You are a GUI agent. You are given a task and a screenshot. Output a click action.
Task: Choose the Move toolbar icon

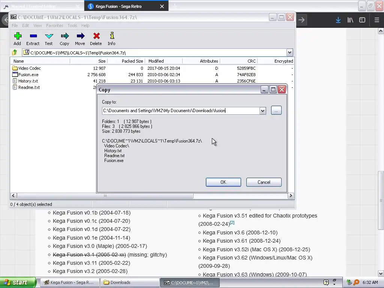pos(80,39)
